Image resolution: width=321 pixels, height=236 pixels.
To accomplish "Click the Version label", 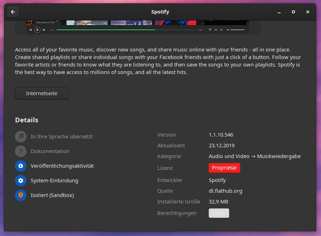I will pyautogui.click(x=167, y=135).
